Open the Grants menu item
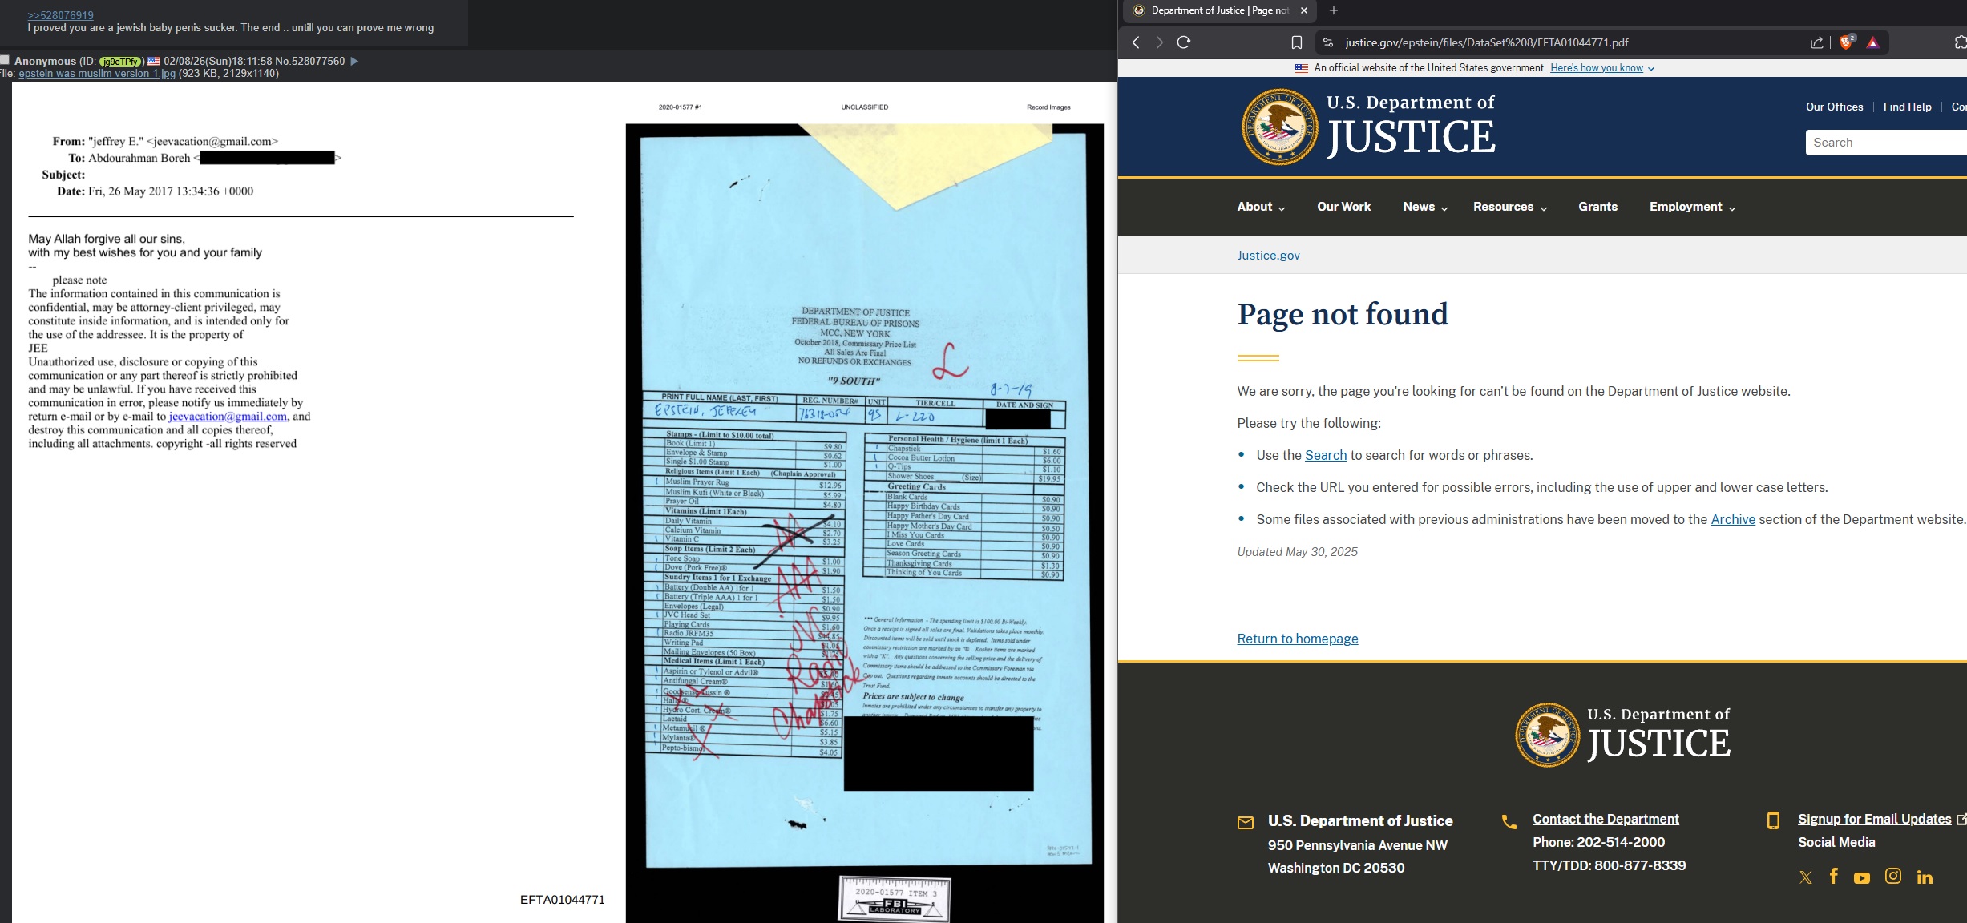The width and height of the screenshot is (1967, 923). coord(1597,207)
